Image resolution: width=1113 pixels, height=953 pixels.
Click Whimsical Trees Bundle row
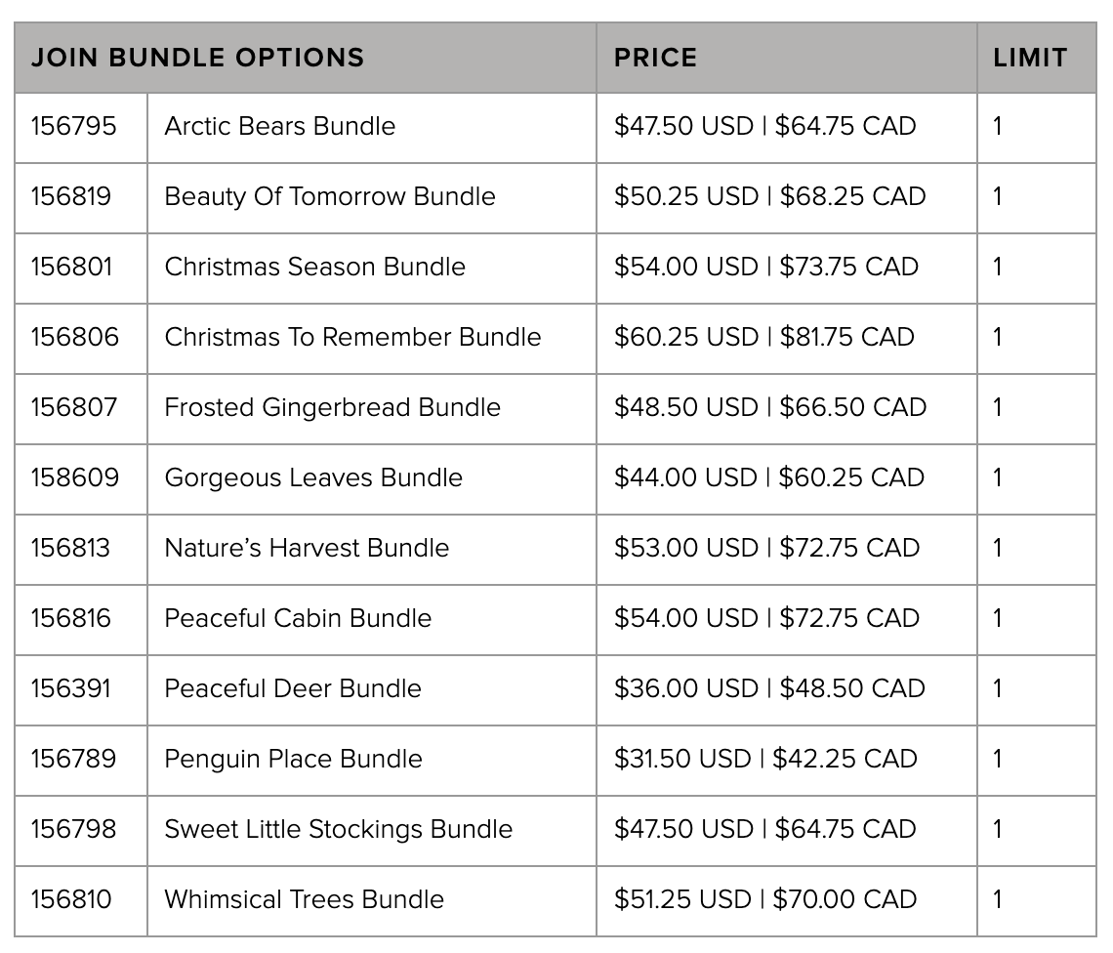(x=304, y=900)
